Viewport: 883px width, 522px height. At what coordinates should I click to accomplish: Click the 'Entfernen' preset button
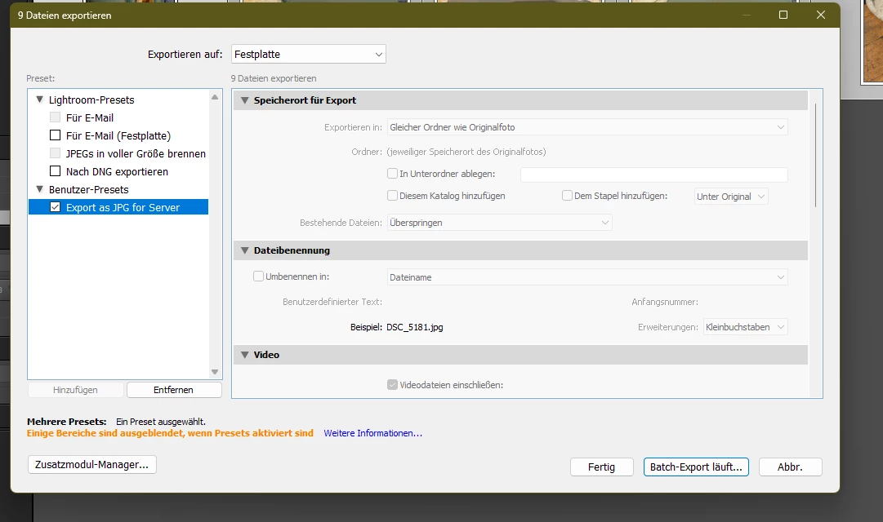point(174,390)
